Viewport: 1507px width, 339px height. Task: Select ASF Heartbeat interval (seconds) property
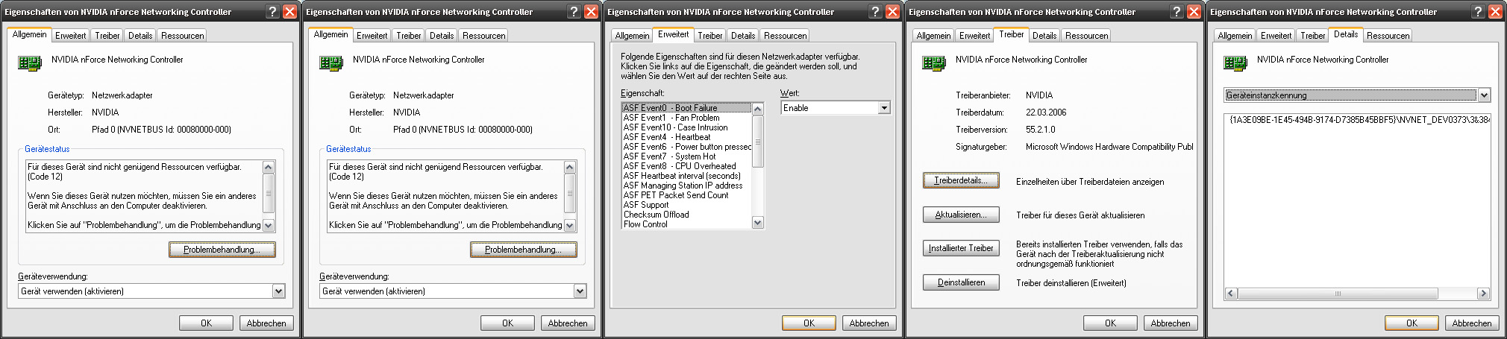click(686, 176)
